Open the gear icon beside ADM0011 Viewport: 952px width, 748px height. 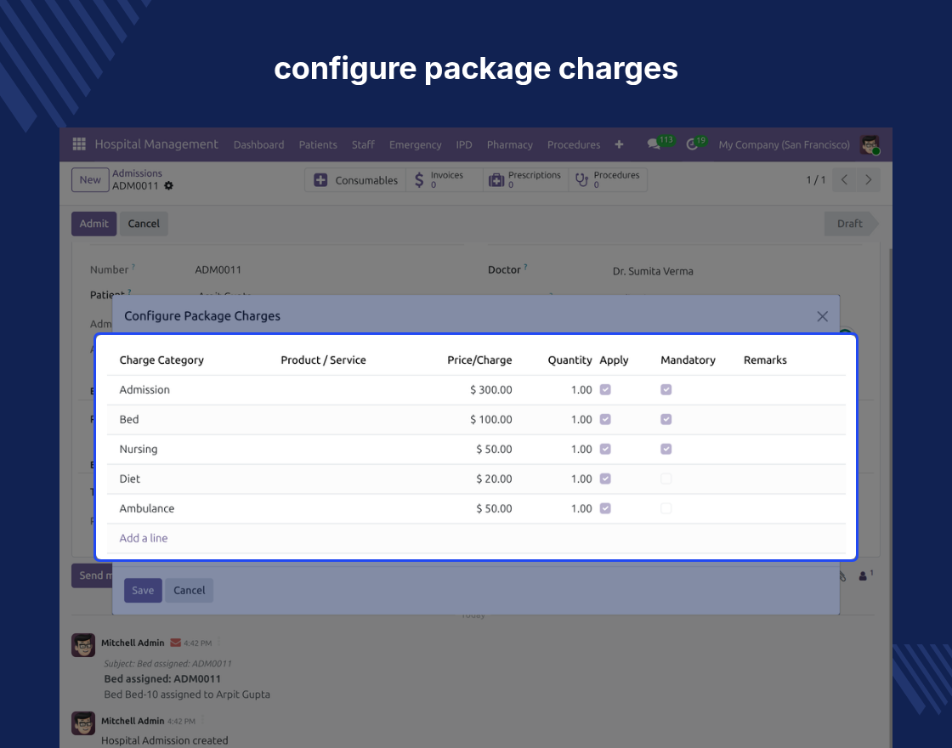(x=169, y=186)
